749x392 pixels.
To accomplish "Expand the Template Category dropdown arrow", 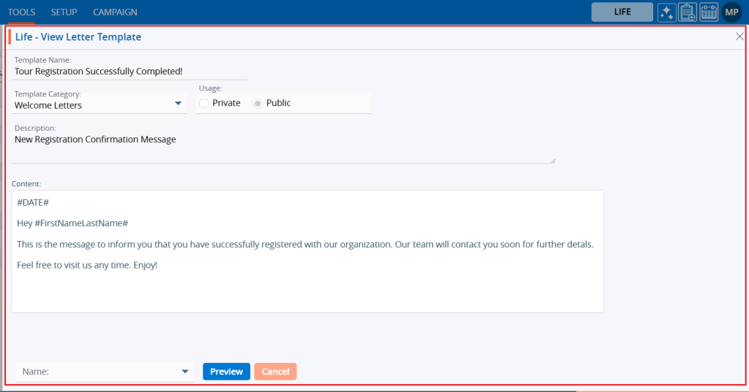I will (x=178, y=104).
